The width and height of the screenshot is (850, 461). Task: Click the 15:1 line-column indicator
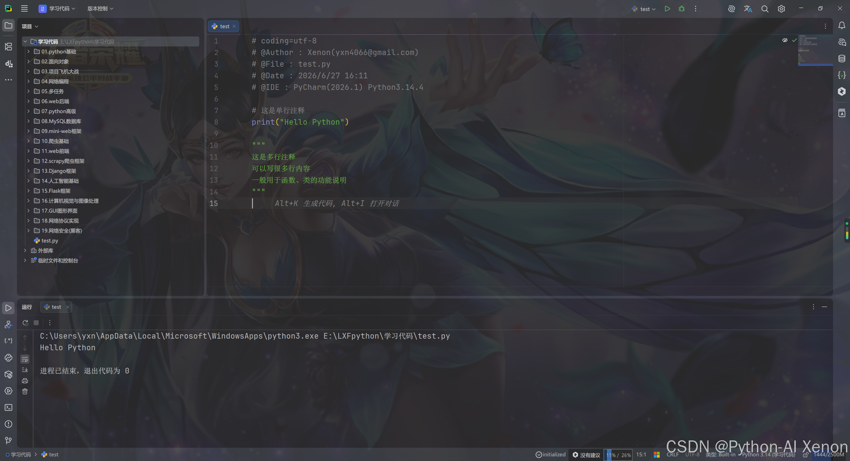pos(641,455)
